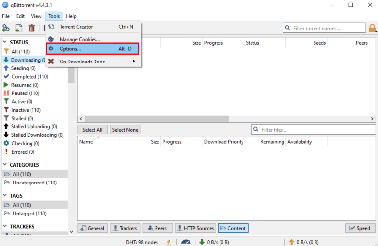The image size is (378, 246).
Task: Switch to the Peers tab
Action: pyautogui.click(x=157, y=228)
